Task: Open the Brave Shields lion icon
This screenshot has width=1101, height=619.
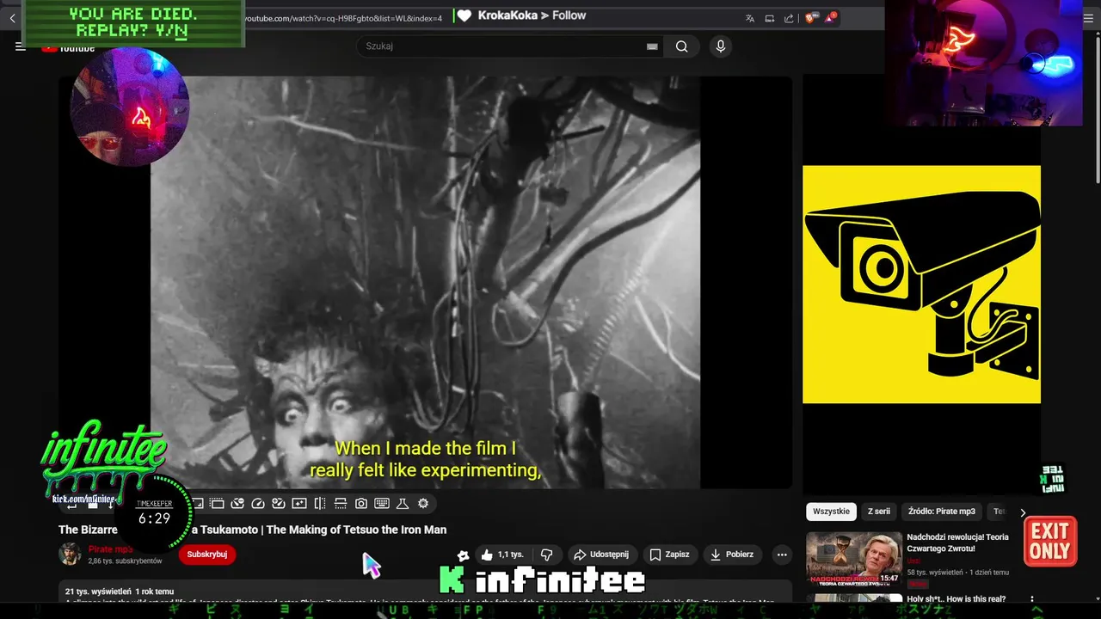Action: (810, 18)
